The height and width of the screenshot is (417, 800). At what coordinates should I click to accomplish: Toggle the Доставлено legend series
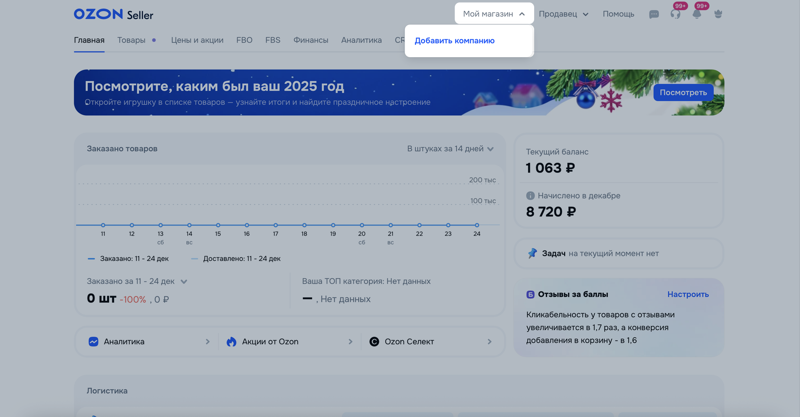236,259
